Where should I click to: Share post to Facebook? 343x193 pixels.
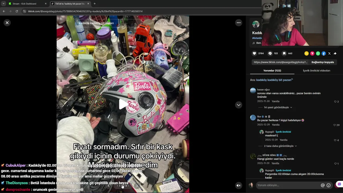click(324, 53)
